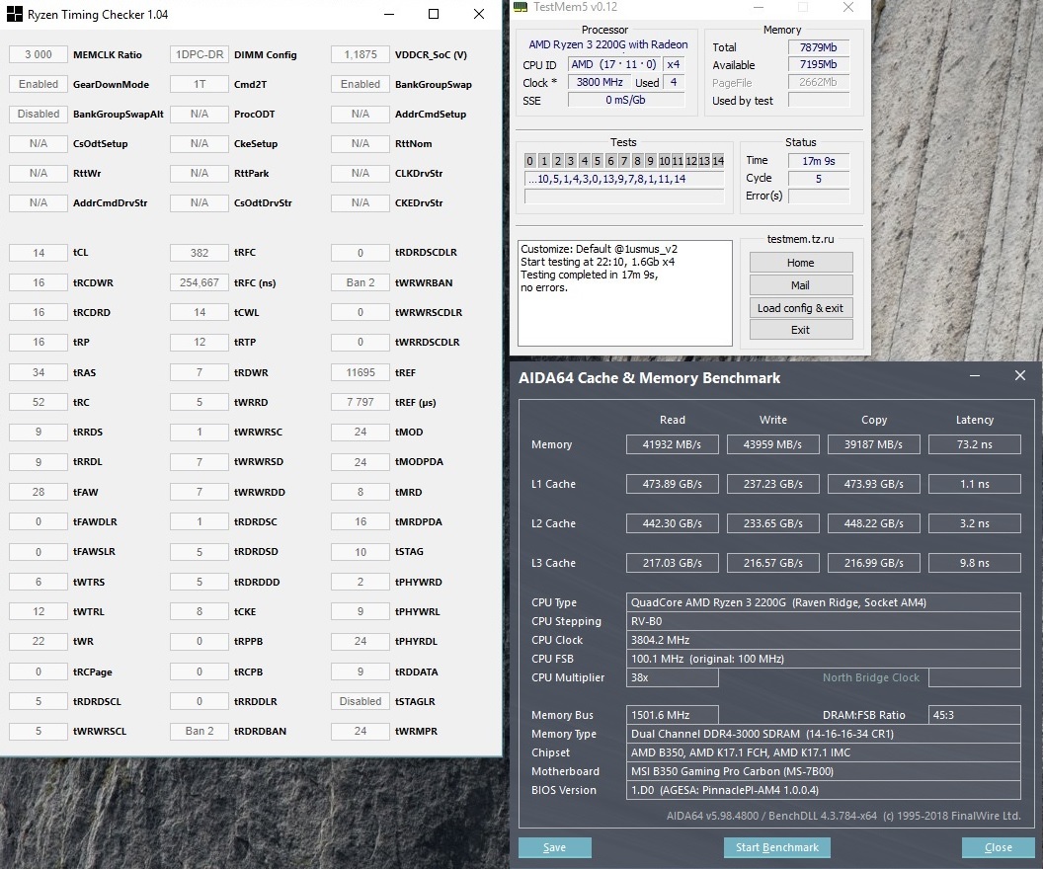
Task: Click the DIMM Config 1DPC-DR field
Action: (x=200, y=54)
